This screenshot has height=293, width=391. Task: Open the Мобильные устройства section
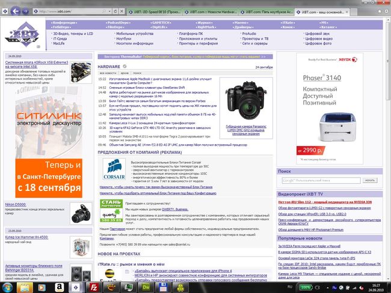(x=135, y=34)
